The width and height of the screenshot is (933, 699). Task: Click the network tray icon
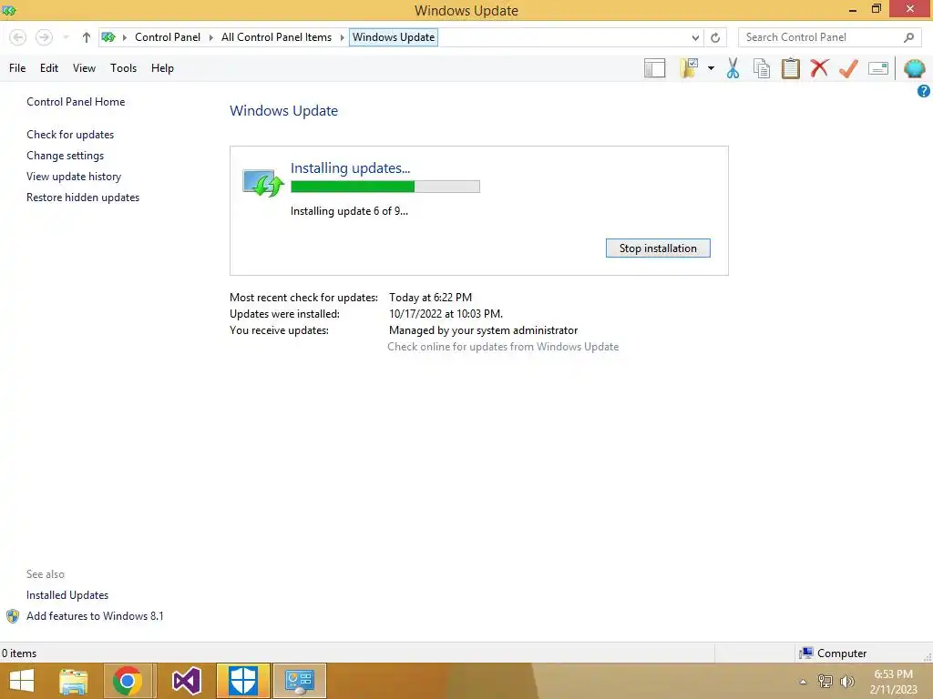click(825, 682)
